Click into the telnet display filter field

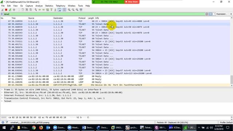(x=104, y=14)
